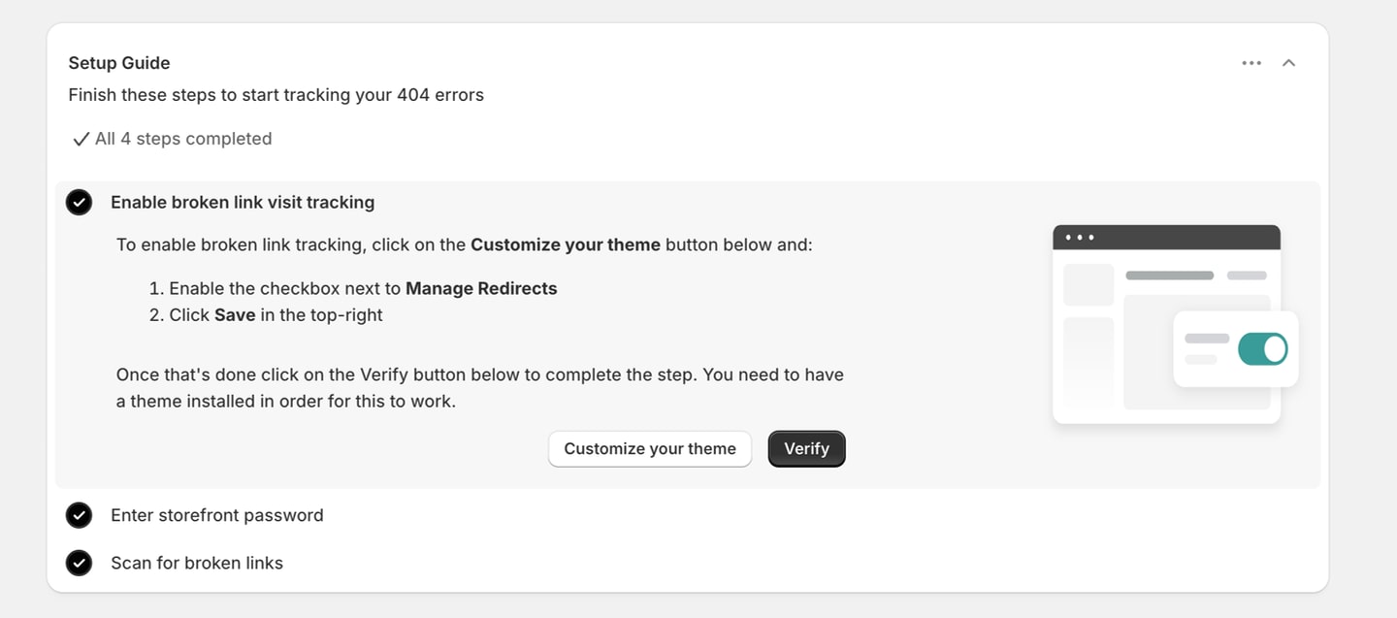Screen dimensions: 1397x618
Task: Open the Setup Guide section header
Action: [x=119, y=62]
